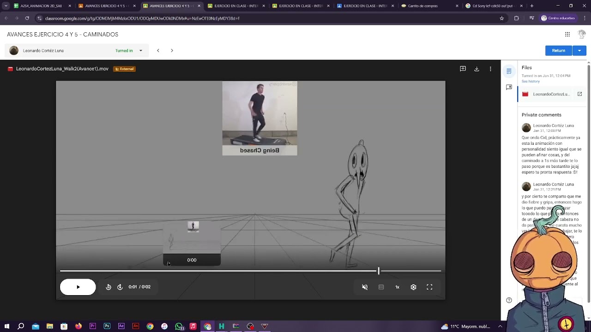The height and width of the screenshot is (332, 591).
Task: Open the Files panel icon
Action: [x=509, y=71]
